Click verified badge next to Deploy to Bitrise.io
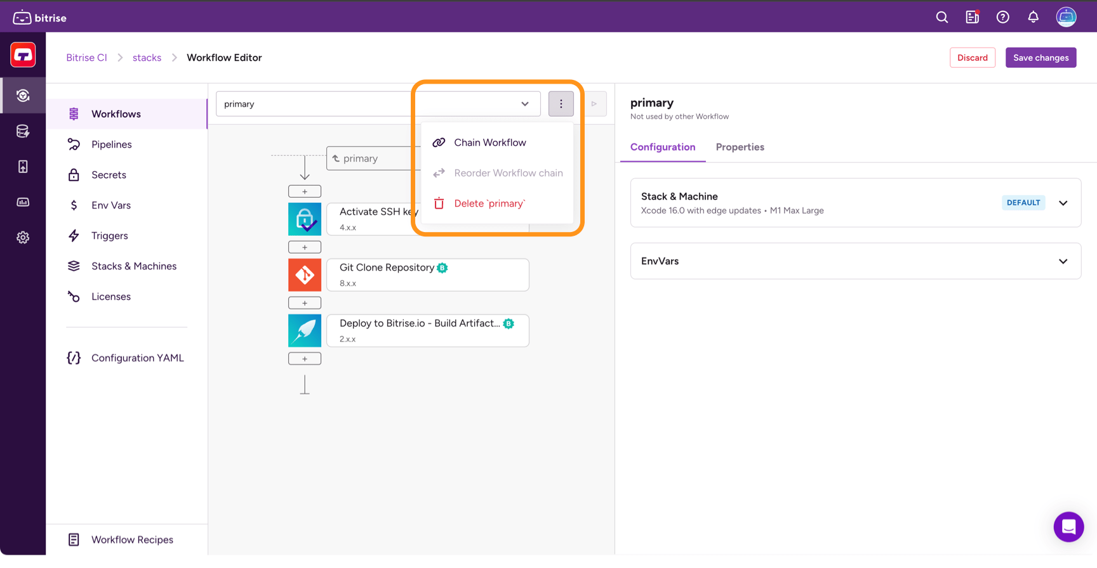 (x=509, y=324)
